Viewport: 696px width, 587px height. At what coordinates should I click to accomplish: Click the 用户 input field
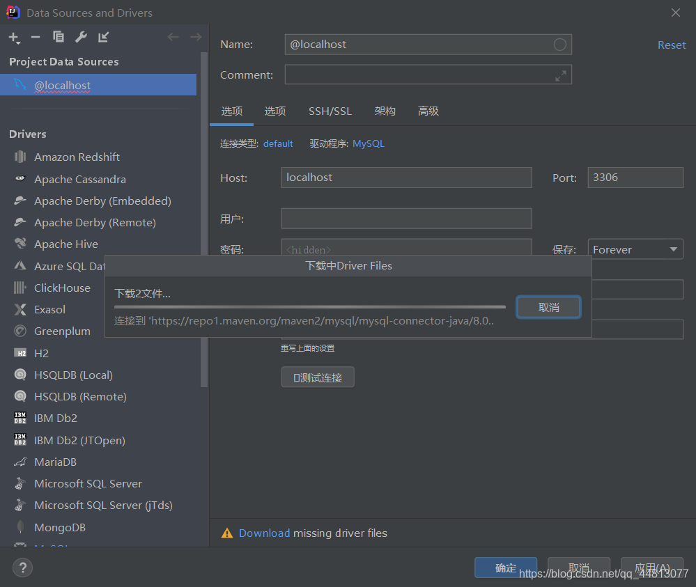(x=406, y=218)
